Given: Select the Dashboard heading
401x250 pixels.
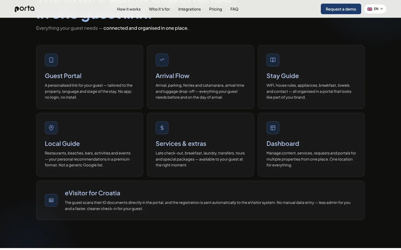Looking at the screenshot, I should pos(283,144).
